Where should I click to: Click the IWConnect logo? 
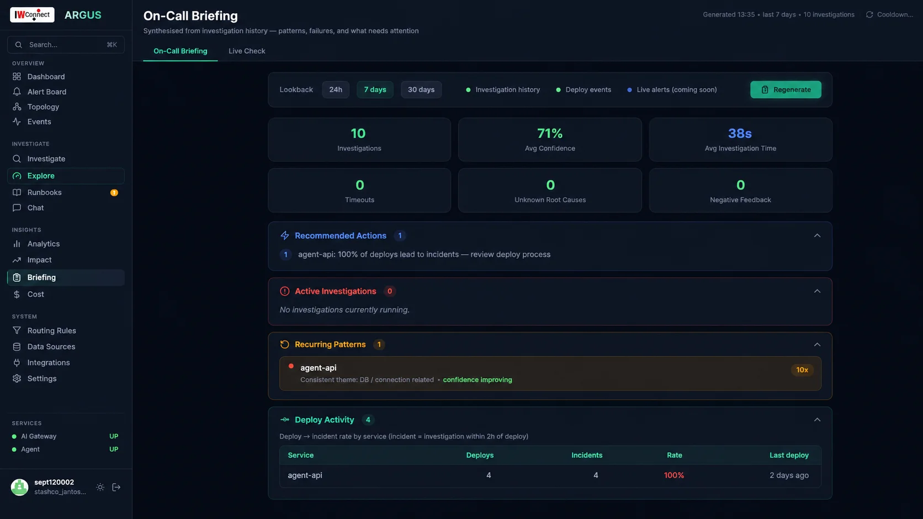32,15
